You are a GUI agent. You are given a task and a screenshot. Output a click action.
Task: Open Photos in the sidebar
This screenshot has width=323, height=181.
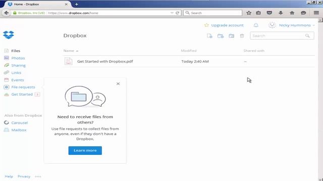coord(18,58)
